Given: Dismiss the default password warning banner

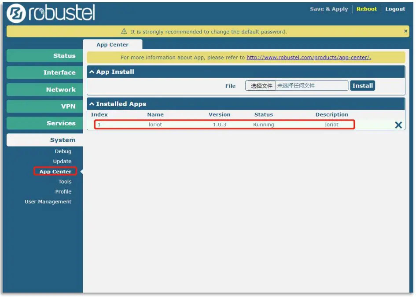Looking at the screenshot, I should click(x=405, y=31).
